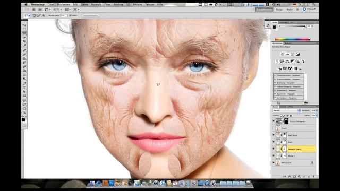This screenshot has width=340, height=191.
Task: Open the Ebene menu
Action: 84,4
